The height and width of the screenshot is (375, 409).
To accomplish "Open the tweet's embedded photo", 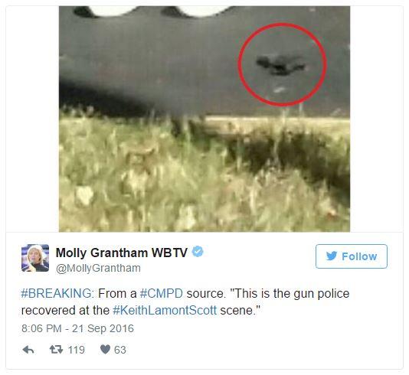I will 204,119.
